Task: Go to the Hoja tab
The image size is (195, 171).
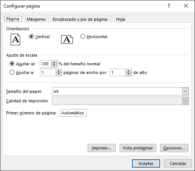Action: [121, 19]
